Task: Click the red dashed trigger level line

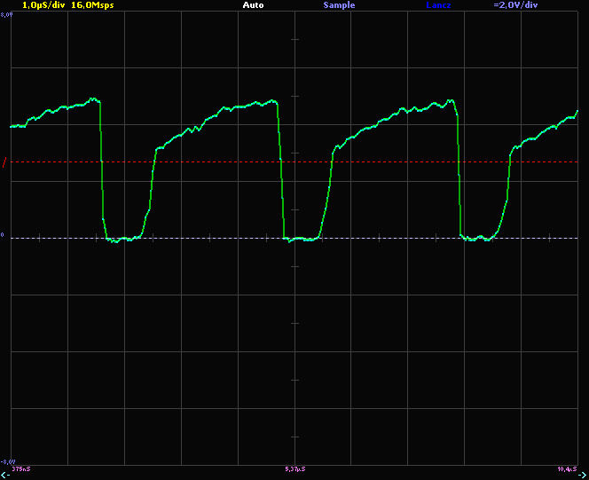Action: click(222, 162)
